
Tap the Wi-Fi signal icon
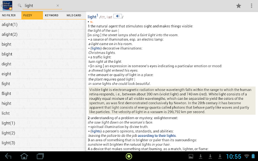pos(246,156)
